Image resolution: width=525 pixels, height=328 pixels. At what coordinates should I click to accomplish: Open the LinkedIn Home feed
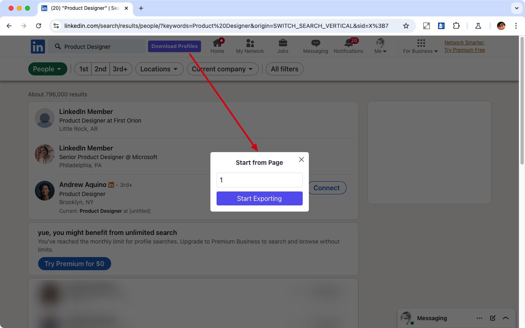pos(217,45)
